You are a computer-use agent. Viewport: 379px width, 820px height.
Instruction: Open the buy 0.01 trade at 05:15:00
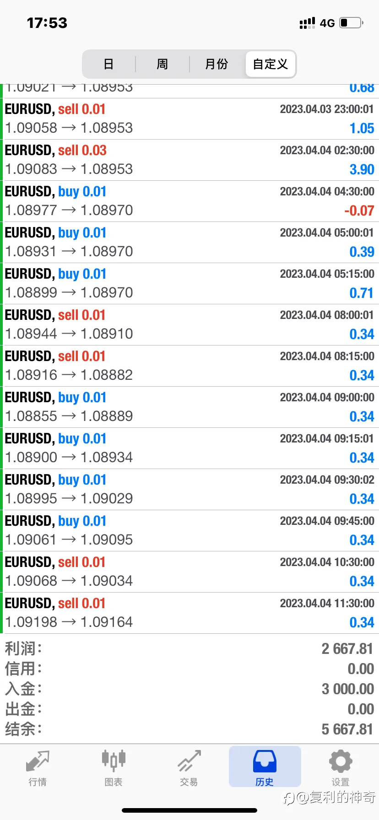(x=189, y=284)
